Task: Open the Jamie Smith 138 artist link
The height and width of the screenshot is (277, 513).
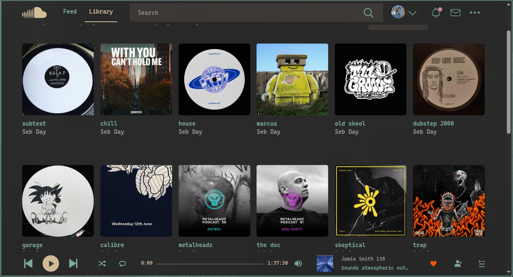Action: (x=363, y=259)
